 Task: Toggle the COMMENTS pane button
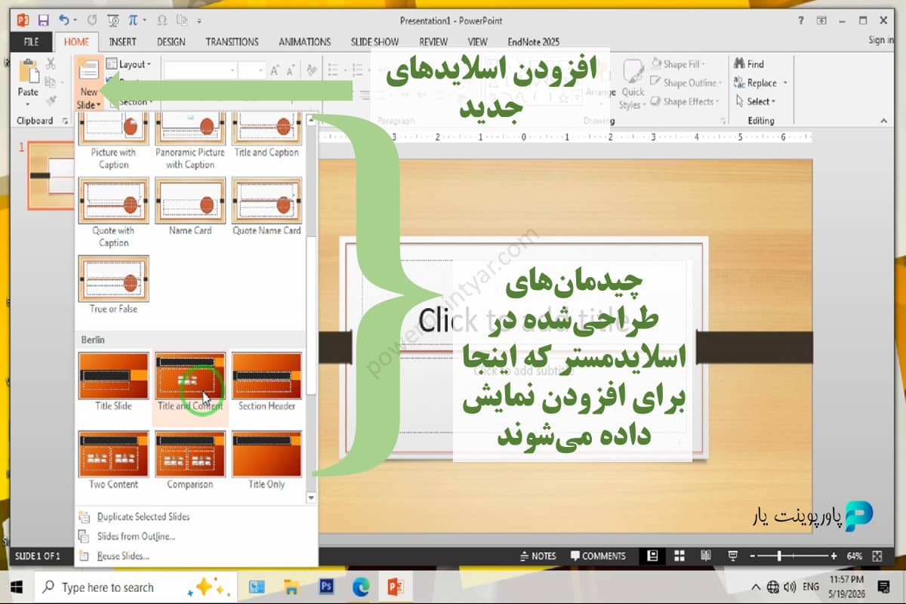(598, 556)
